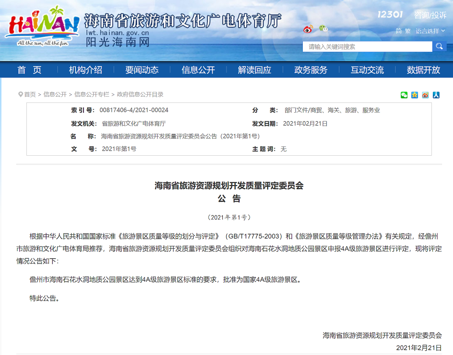Open 互动交流 navigation menu
Screen dimensions: 453x355
pyautogui.click(x=367, y=70)
